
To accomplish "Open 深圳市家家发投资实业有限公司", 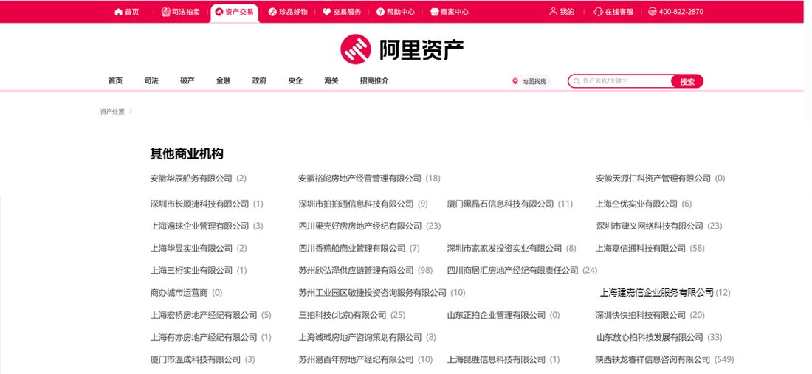I will click(x=504, y=249).
